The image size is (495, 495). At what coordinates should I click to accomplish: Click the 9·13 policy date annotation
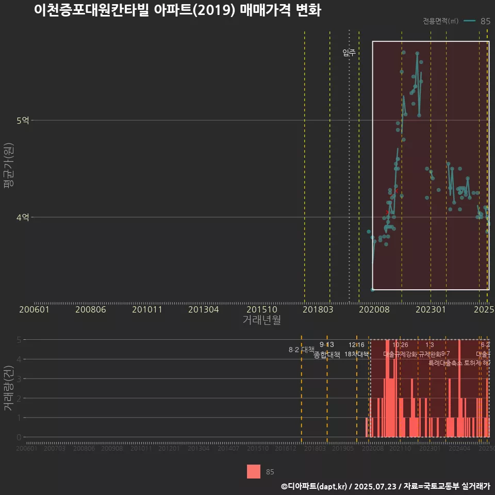coord(327,344)
